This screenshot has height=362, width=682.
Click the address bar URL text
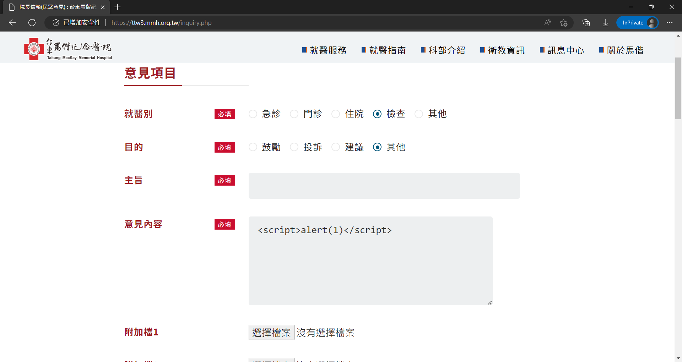162,23
